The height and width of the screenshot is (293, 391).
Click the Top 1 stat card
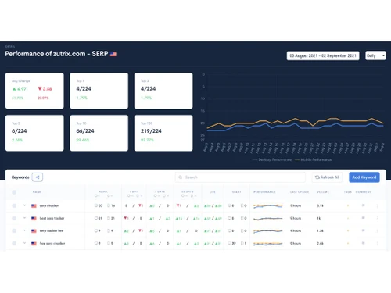(x=99, y=91)
